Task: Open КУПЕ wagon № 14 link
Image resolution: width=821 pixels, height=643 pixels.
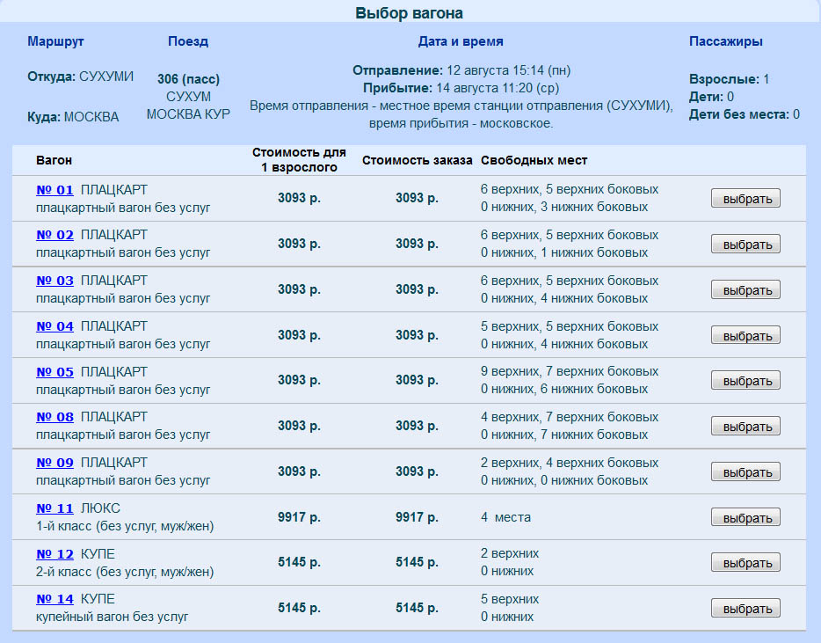Action: (54, 599)
